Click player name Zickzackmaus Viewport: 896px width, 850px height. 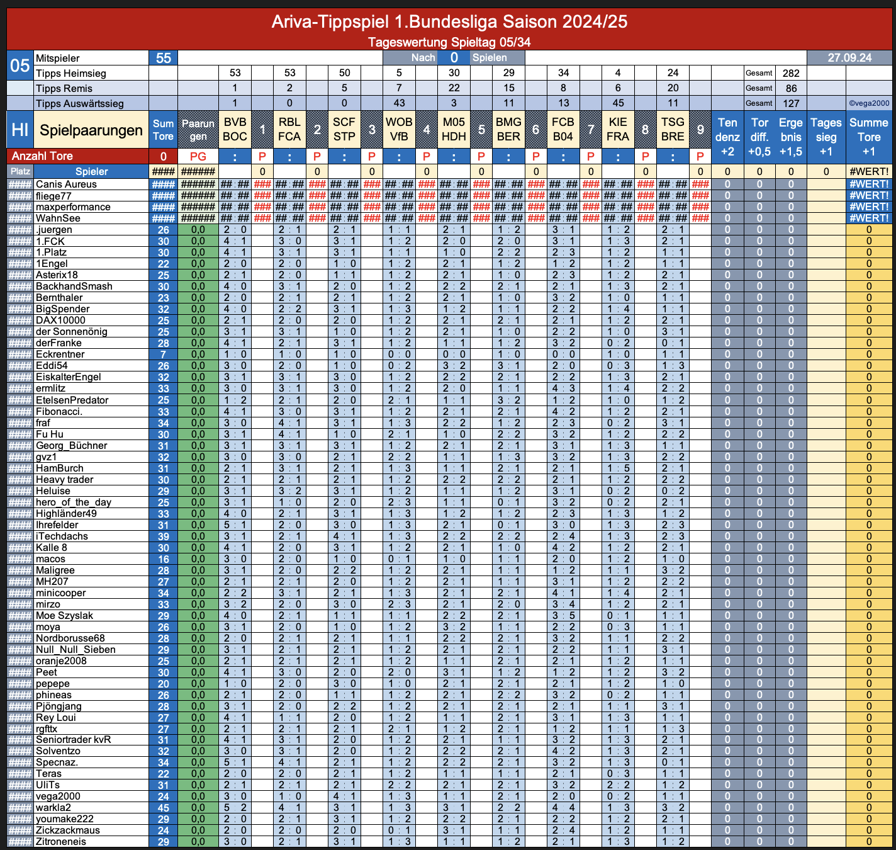click(x=67, y=830)
